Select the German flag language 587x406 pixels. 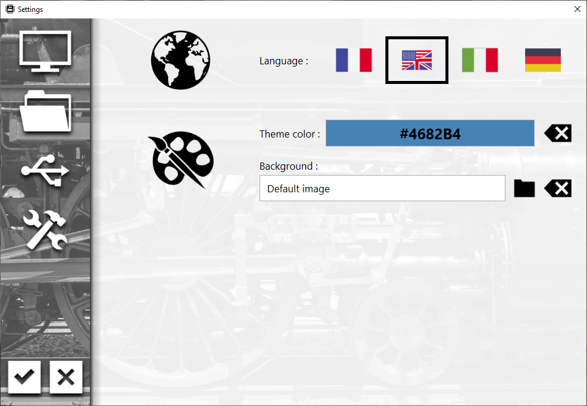click(x=543, y=60)
